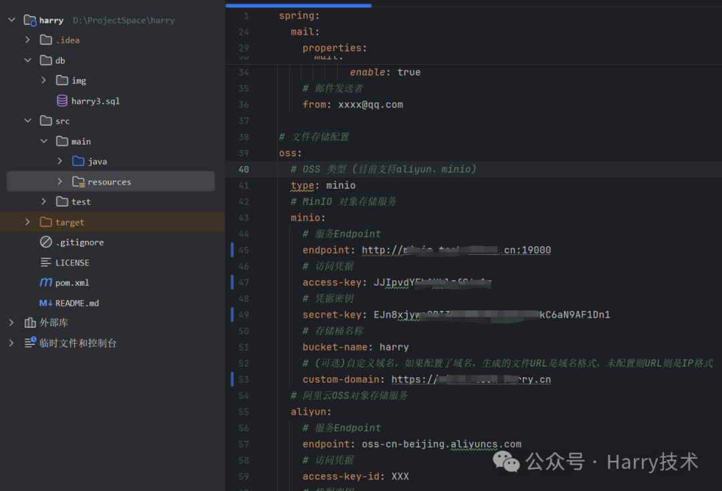Click the 外部库 library icon
This screenshot has width=722, height=491.
[30, 323]
